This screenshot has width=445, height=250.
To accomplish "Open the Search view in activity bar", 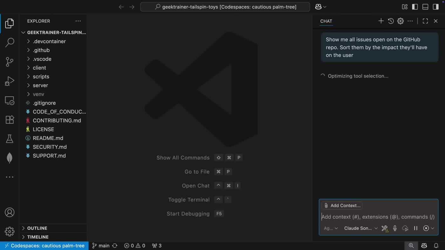I will (x=10, y=43).
